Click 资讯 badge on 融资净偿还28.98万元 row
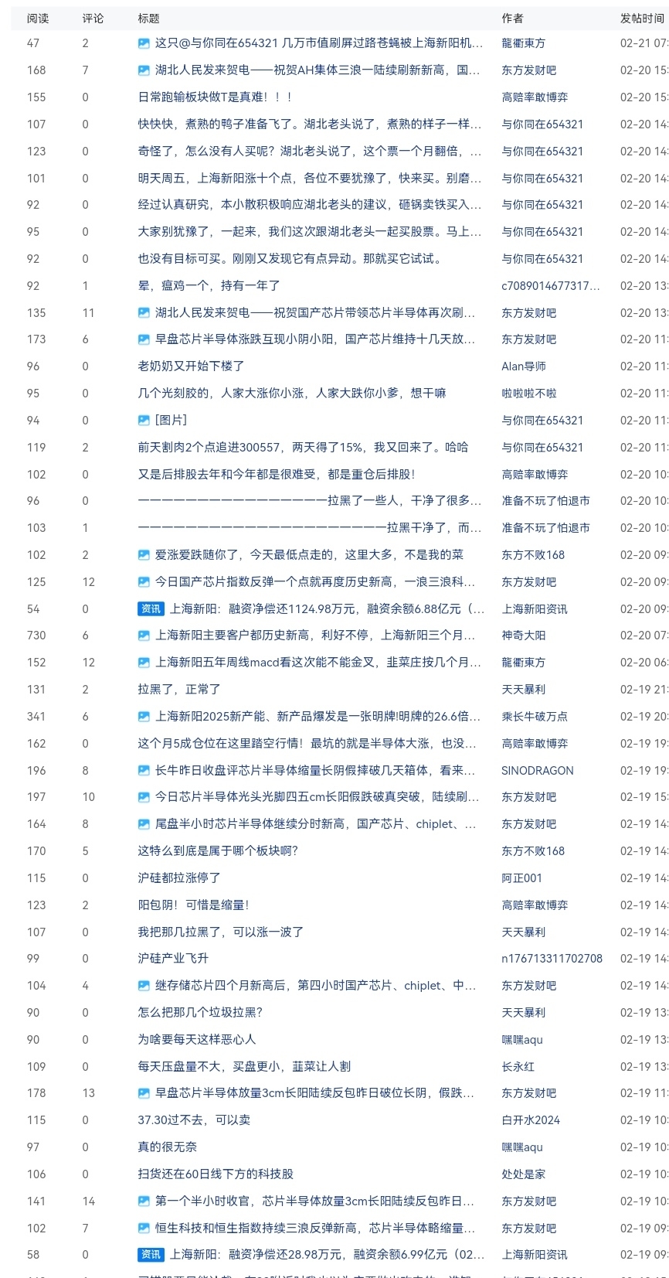Image resolution: width=669 pixels, height=1278 pixels. [x=151, y=1255]
